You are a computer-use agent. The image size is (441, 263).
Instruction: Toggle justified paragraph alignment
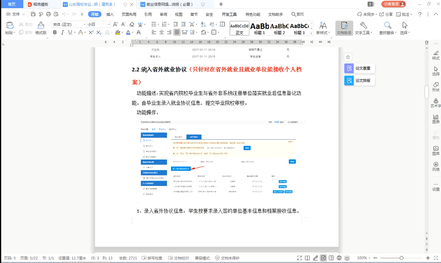[x=177, y=32]
